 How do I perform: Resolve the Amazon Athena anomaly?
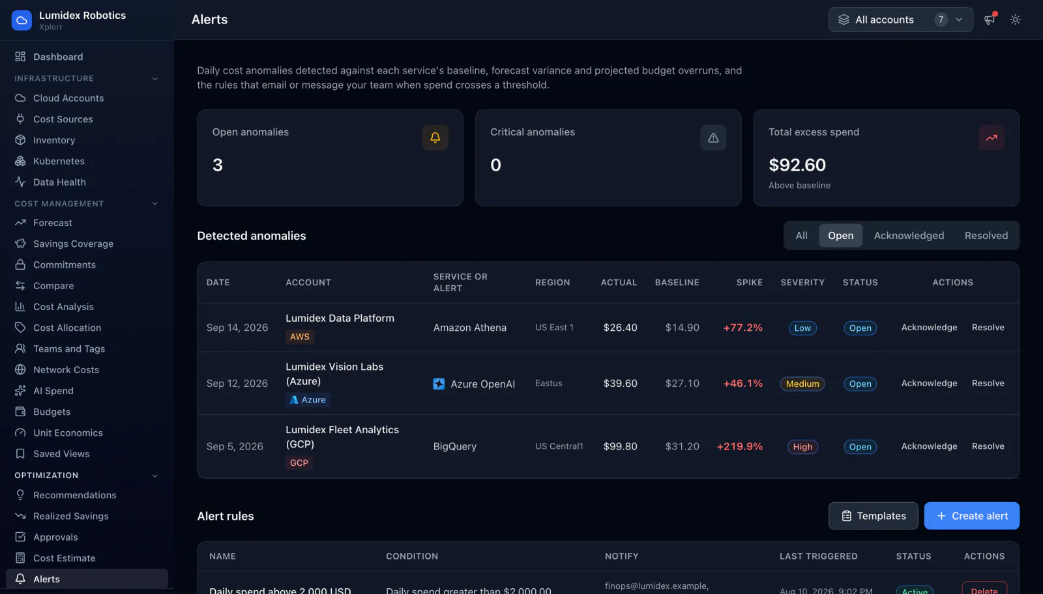click(988, 328)
